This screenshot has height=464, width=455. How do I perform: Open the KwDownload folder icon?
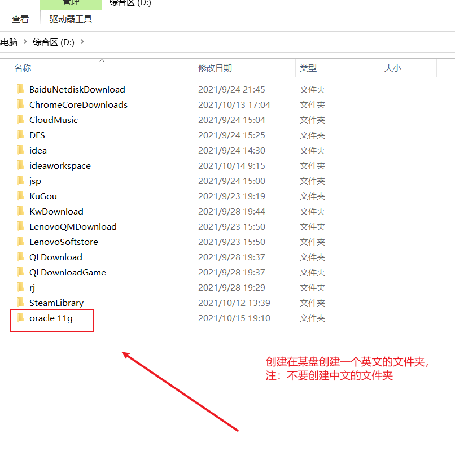tap(21, 211)
